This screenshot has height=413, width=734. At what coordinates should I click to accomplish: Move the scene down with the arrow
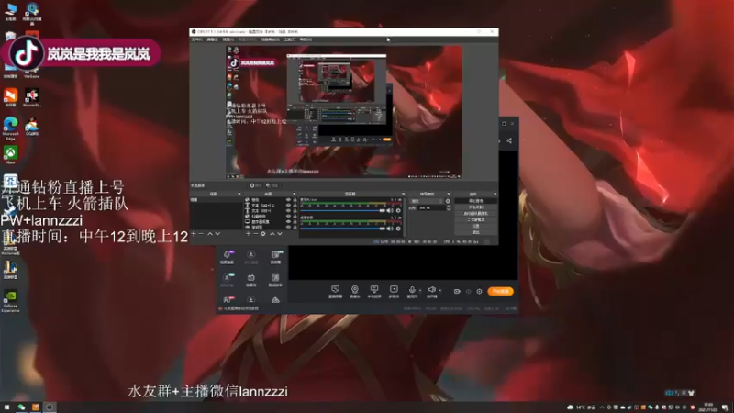(217, 234)
